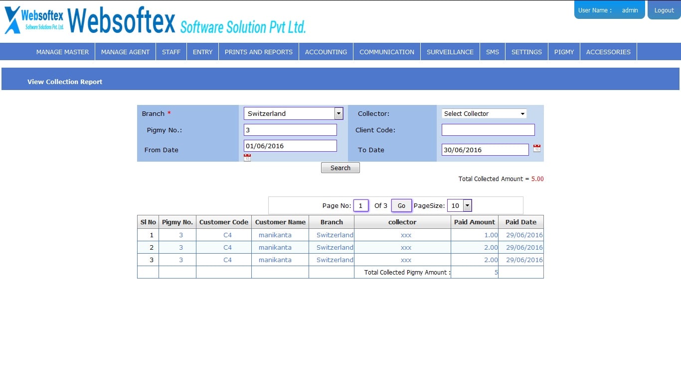The height and width of the screenshot is (382, 681).
Task: Click manikanta in the first row
Action: 275,235
